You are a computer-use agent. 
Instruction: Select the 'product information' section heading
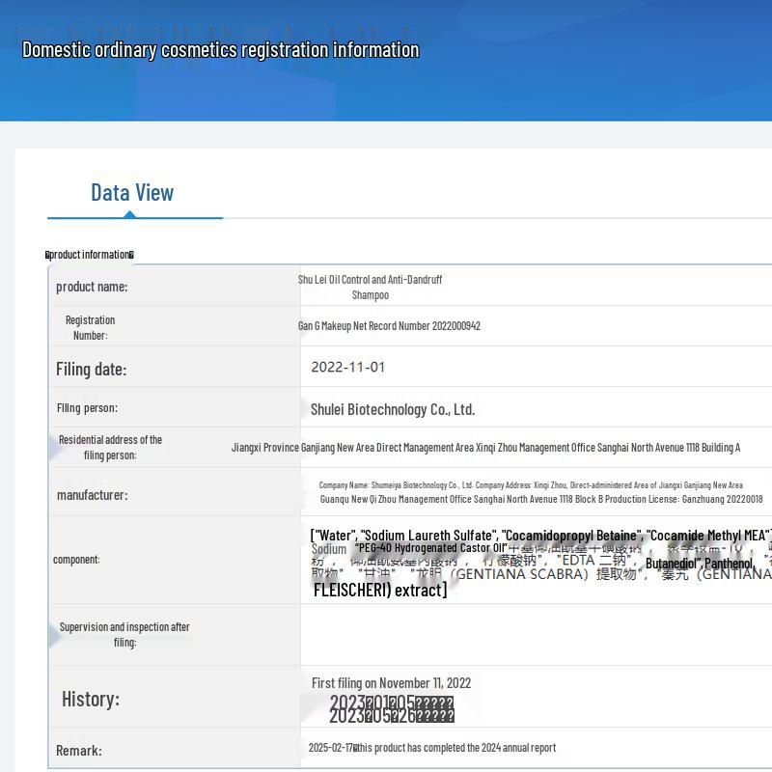tap(90, 255)
